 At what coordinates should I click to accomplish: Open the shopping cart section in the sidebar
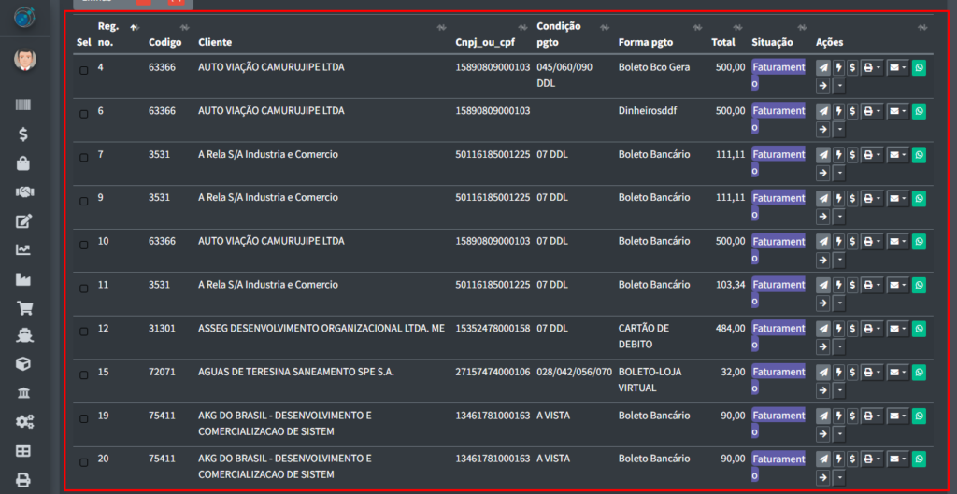point(24,307)
